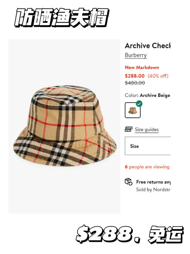Click the Archive Check product title
This screenshot has width=190, height=254.
pos(148,46)
